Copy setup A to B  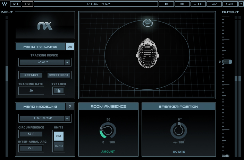(198, 4)
